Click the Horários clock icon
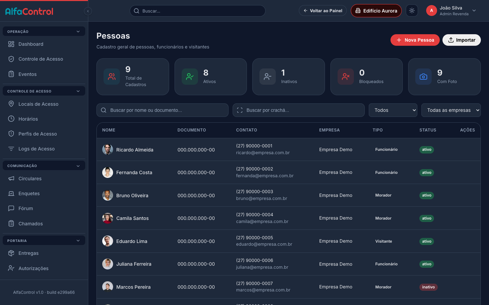489x305 pixels. [x=11, y=119]
